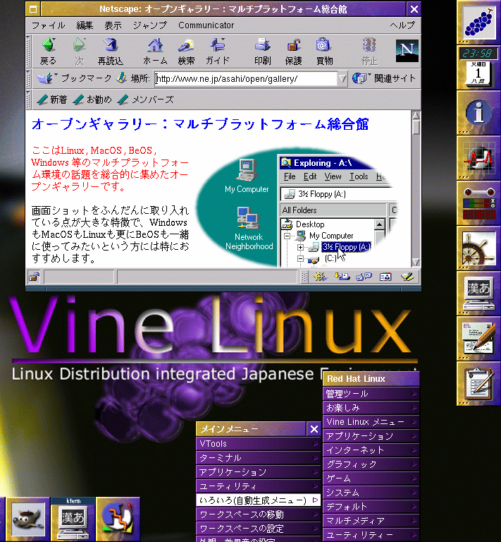Open the メンバーズ personal toolbar link
Viewport: 501px width, 542px height.
point(145,100)
